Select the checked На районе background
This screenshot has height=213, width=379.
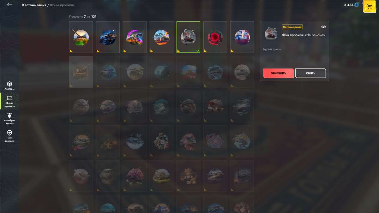[x=188, y=37]
